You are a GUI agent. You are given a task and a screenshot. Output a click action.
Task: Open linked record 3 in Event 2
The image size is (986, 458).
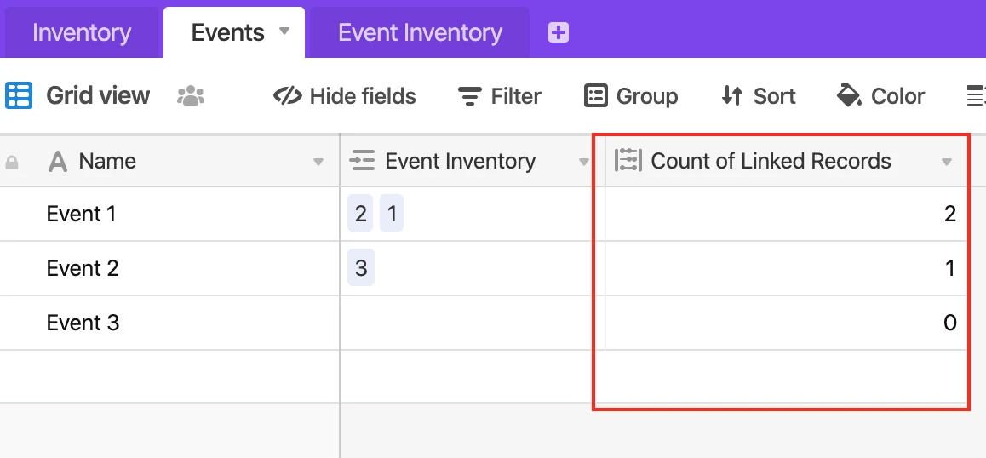[361, 268]
